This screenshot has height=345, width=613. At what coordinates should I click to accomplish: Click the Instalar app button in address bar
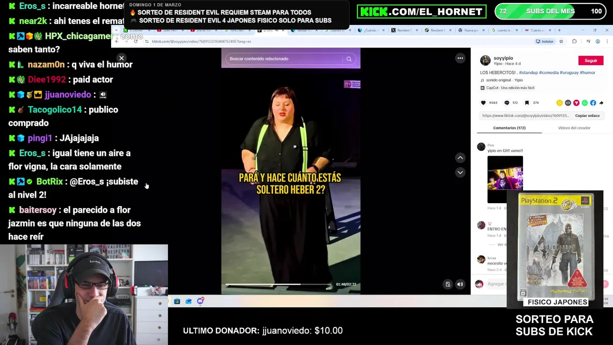(545, 41)
